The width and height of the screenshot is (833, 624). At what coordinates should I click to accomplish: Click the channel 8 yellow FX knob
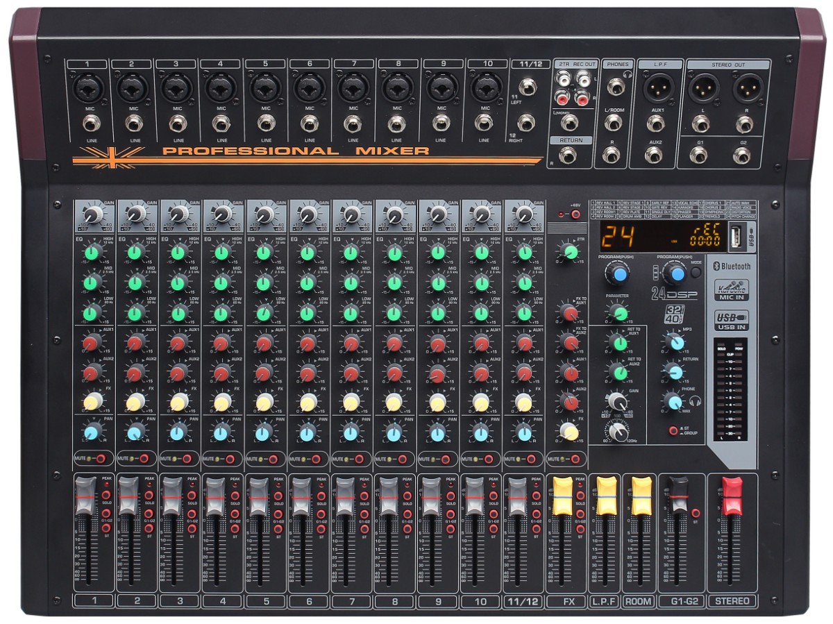(x=394, y=403)
